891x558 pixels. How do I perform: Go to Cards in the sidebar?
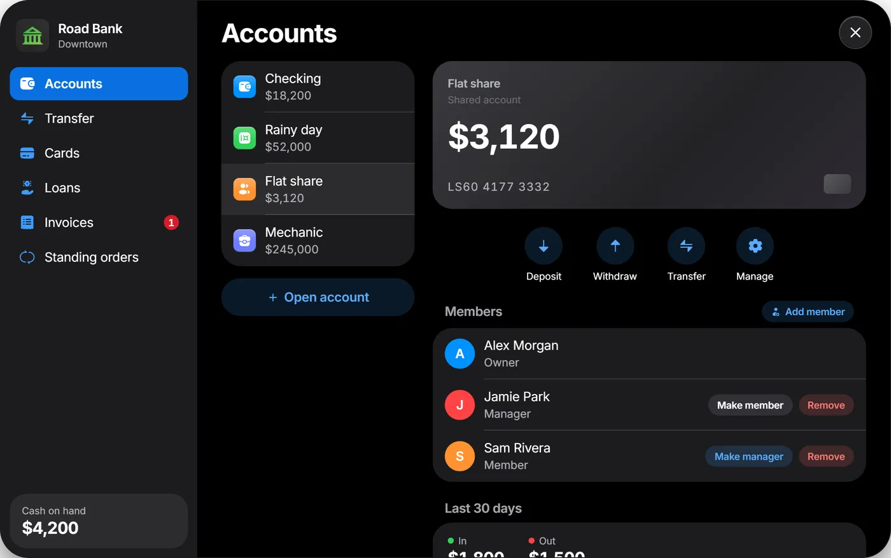click(99, 153)
